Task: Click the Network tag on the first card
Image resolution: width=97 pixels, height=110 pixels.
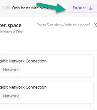Action: [x=11, y=70]
